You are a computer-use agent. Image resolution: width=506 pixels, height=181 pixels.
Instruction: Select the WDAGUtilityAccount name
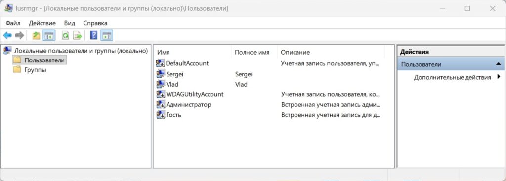coord(195,94)
